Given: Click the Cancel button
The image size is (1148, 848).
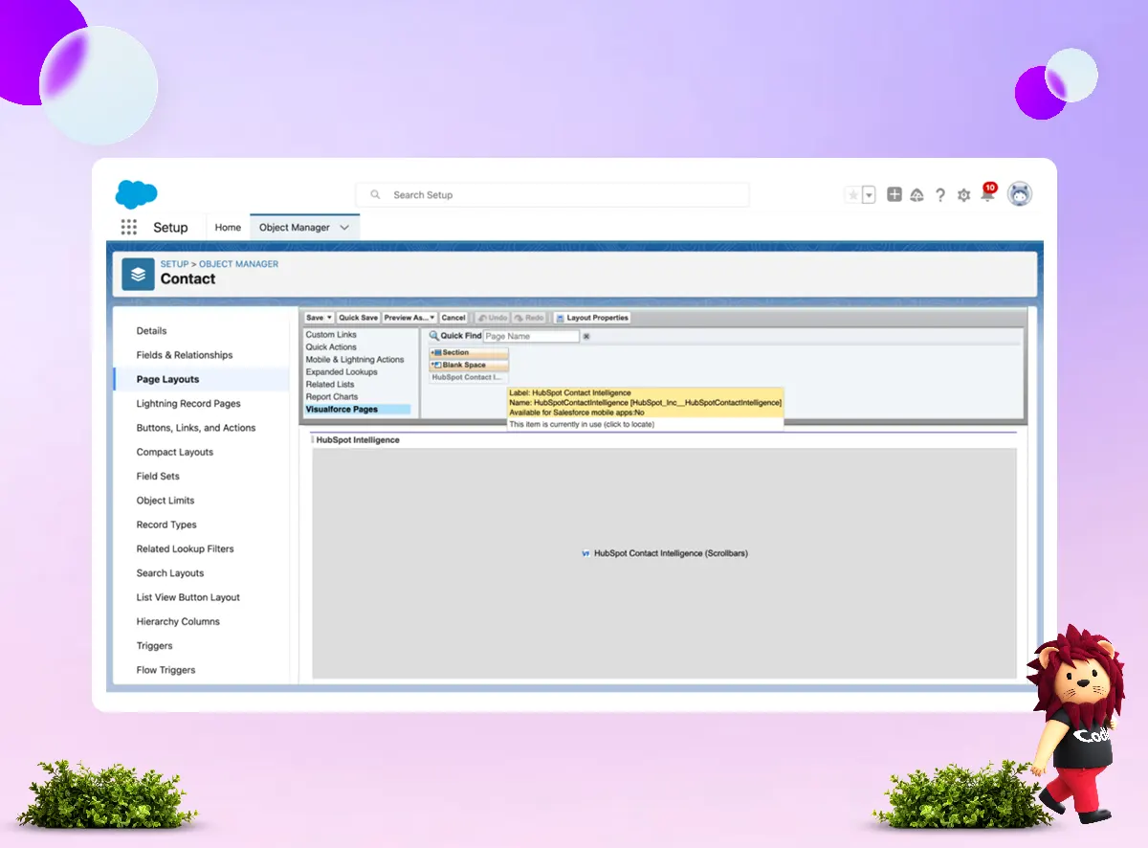Looking at the screenshot, I should tap(453, 318).
